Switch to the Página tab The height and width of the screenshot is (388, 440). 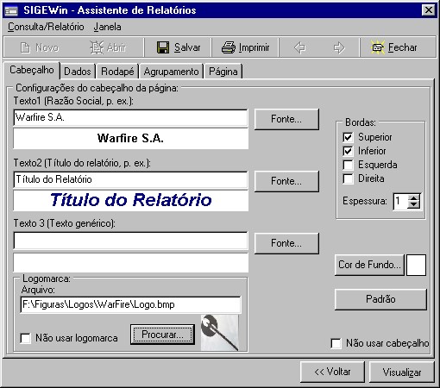[223, 72]
